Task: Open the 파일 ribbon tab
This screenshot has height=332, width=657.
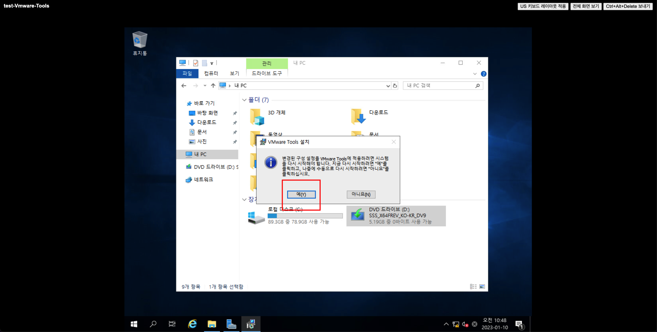Action: [x=187, y=74]
